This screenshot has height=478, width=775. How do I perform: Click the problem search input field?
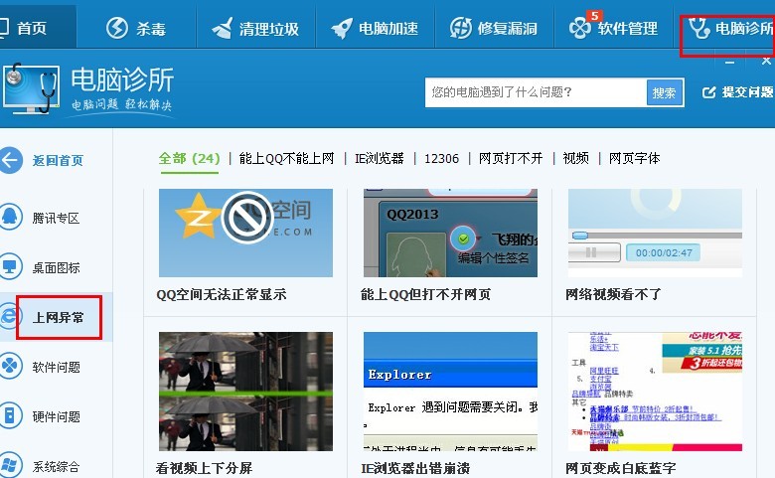tap(536, 92)
